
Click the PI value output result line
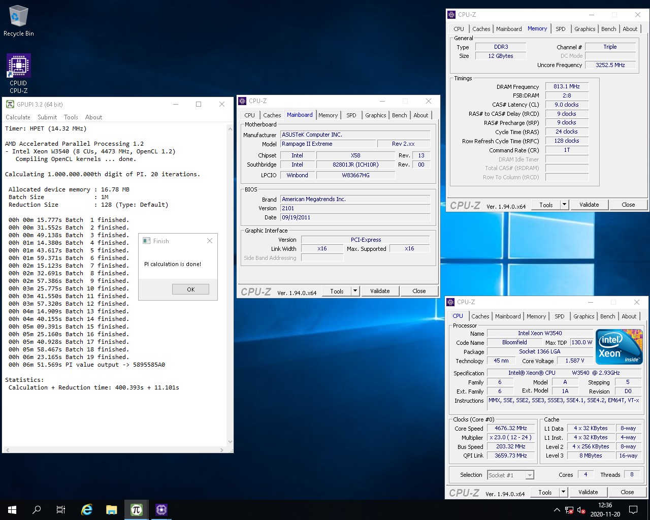87,365
